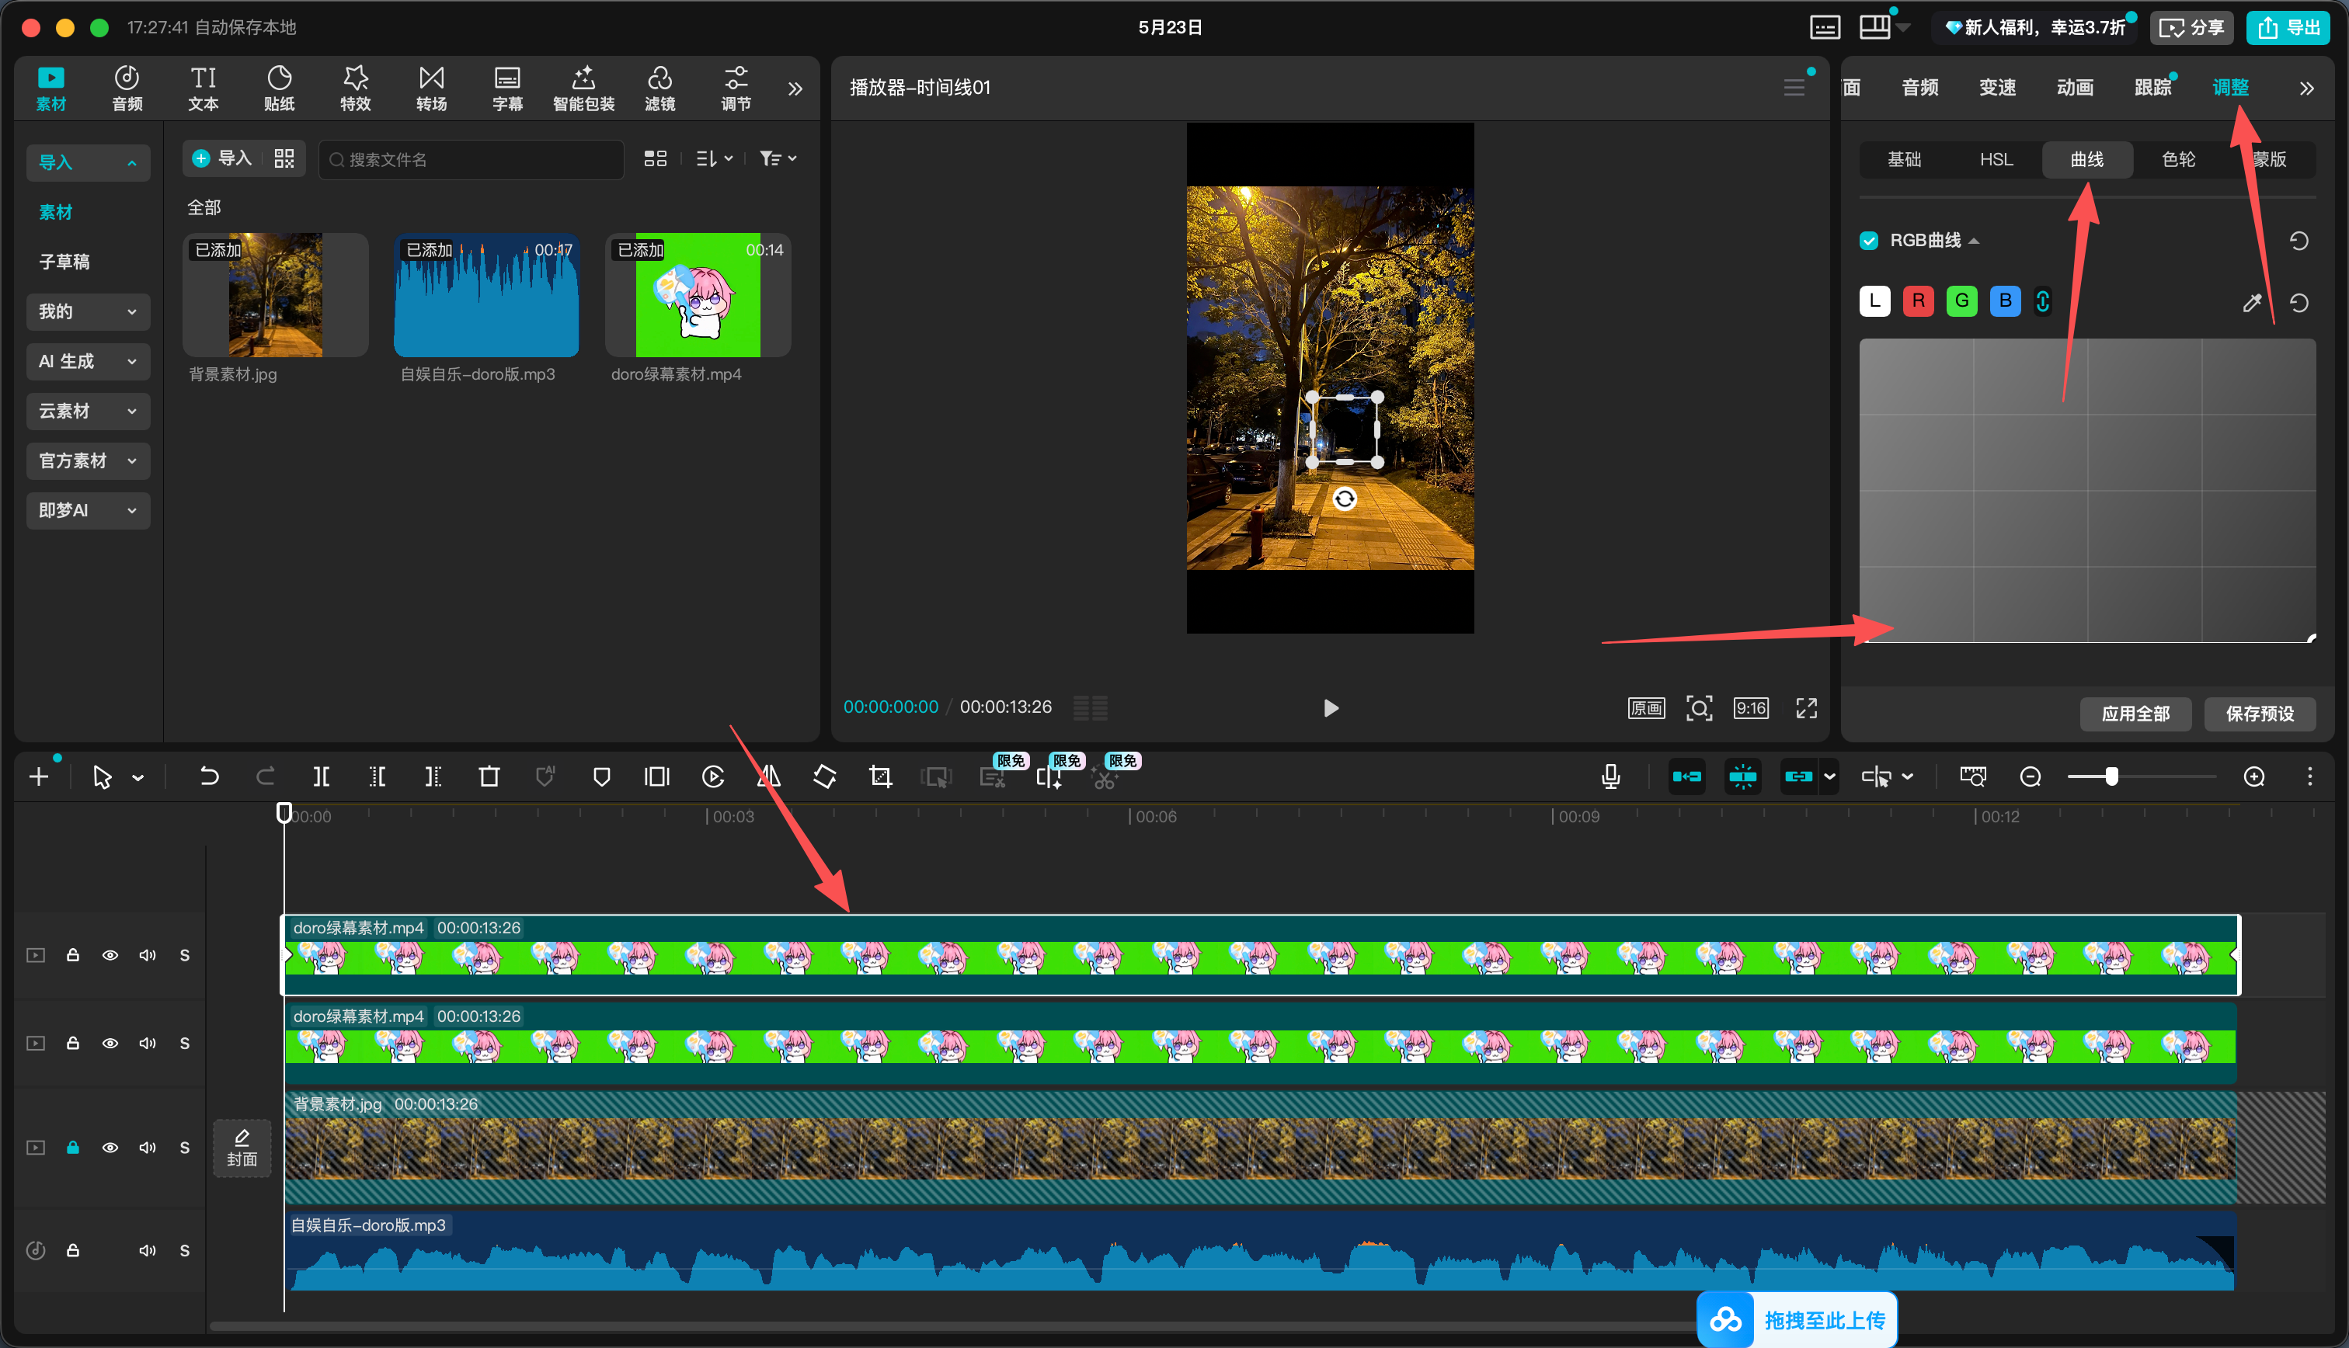Click the split clip tool

click(322, 776)
